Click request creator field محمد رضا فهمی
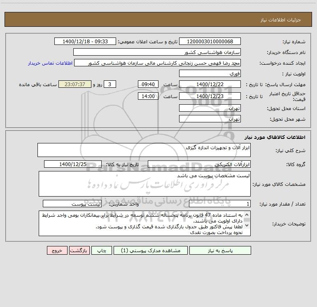 pyautogui.click(x=157, y=63)
